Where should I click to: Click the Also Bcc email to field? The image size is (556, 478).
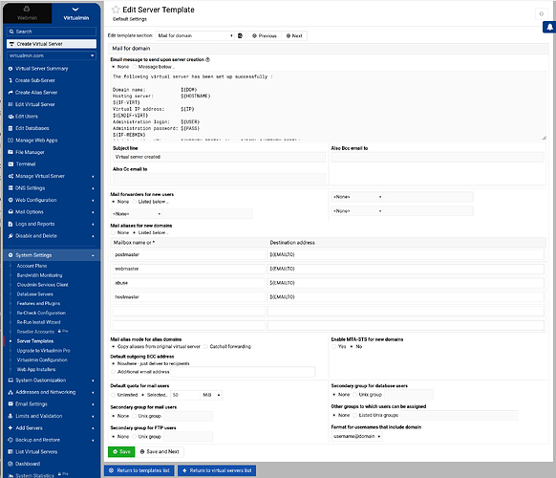pos(438,157)
